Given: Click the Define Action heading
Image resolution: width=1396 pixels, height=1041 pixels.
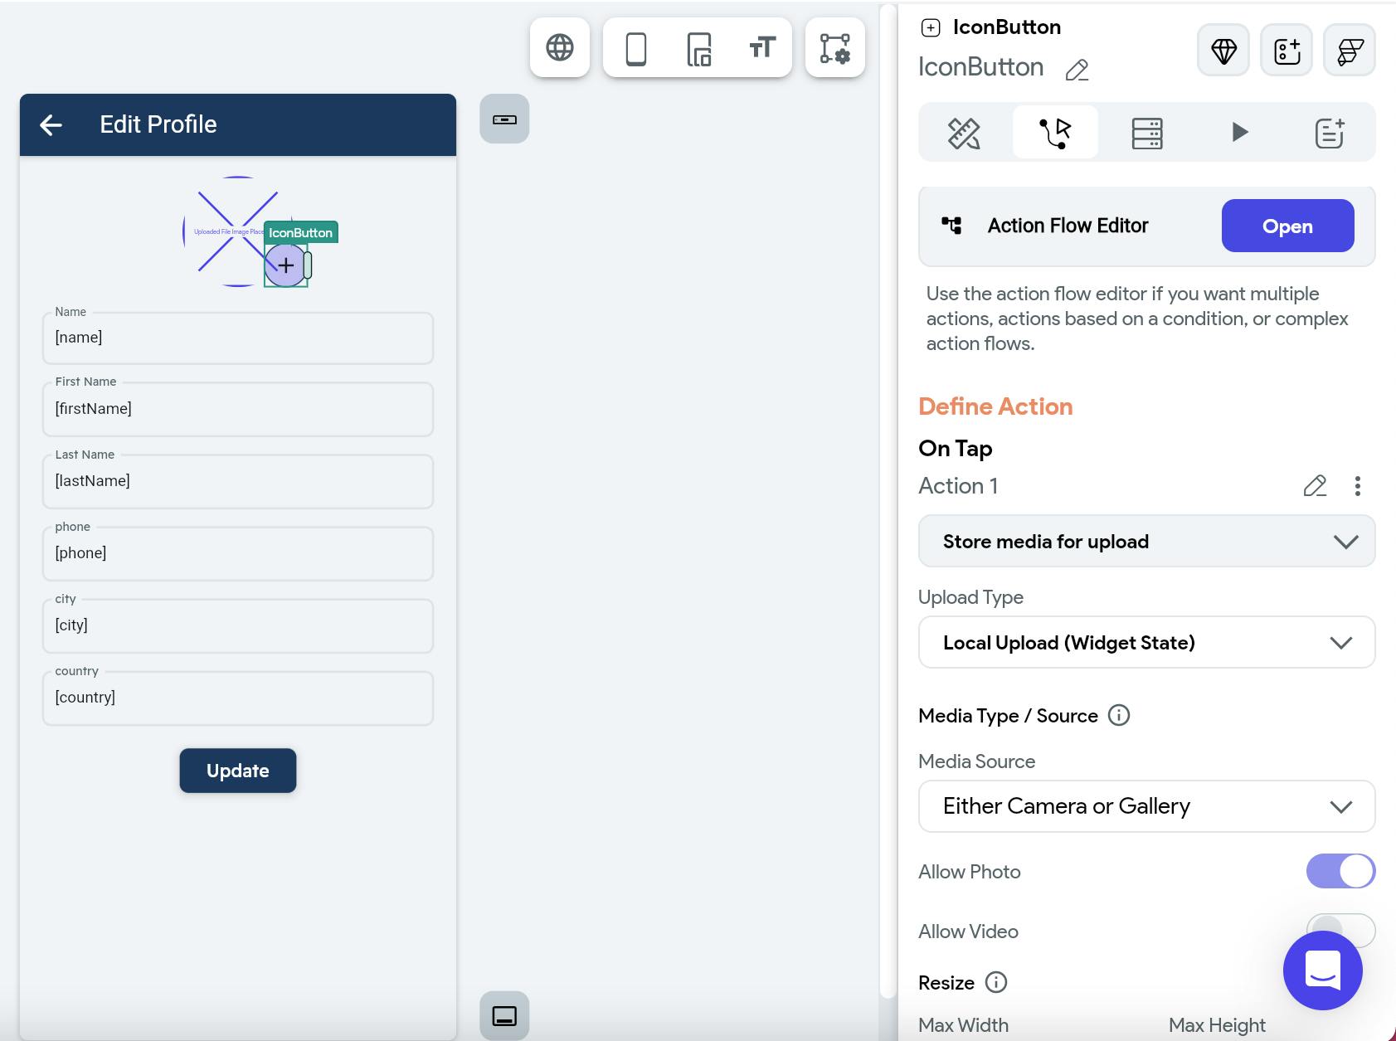Looking at the screenshot, I should pos(995,406).
